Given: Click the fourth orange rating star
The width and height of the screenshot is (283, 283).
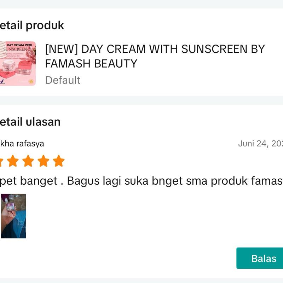Looking at the screenshot, I should [44, 161].
